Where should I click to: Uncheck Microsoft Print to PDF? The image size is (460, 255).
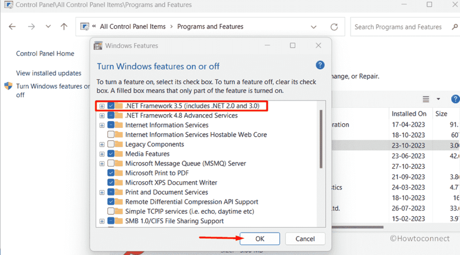[111, 173]
